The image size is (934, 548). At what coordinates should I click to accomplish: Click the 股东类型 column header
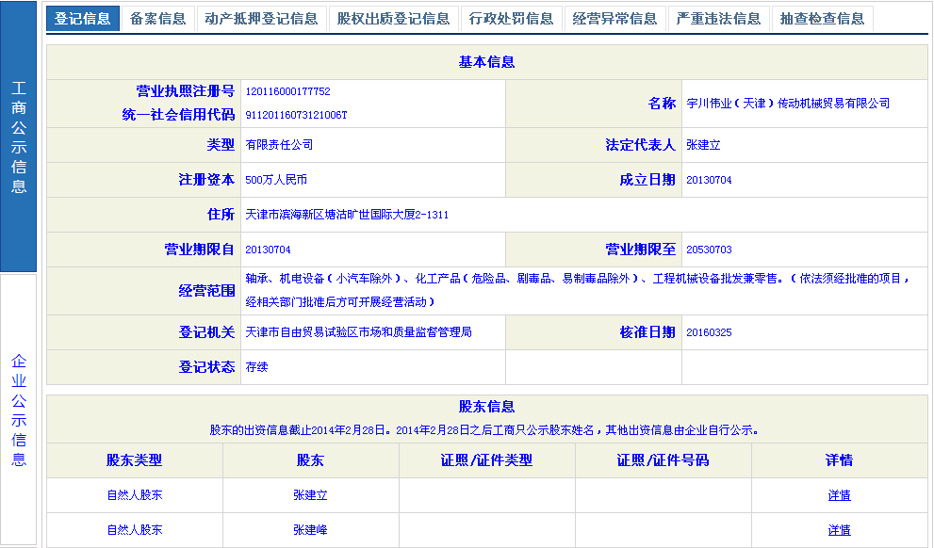[x=134, y=460]
